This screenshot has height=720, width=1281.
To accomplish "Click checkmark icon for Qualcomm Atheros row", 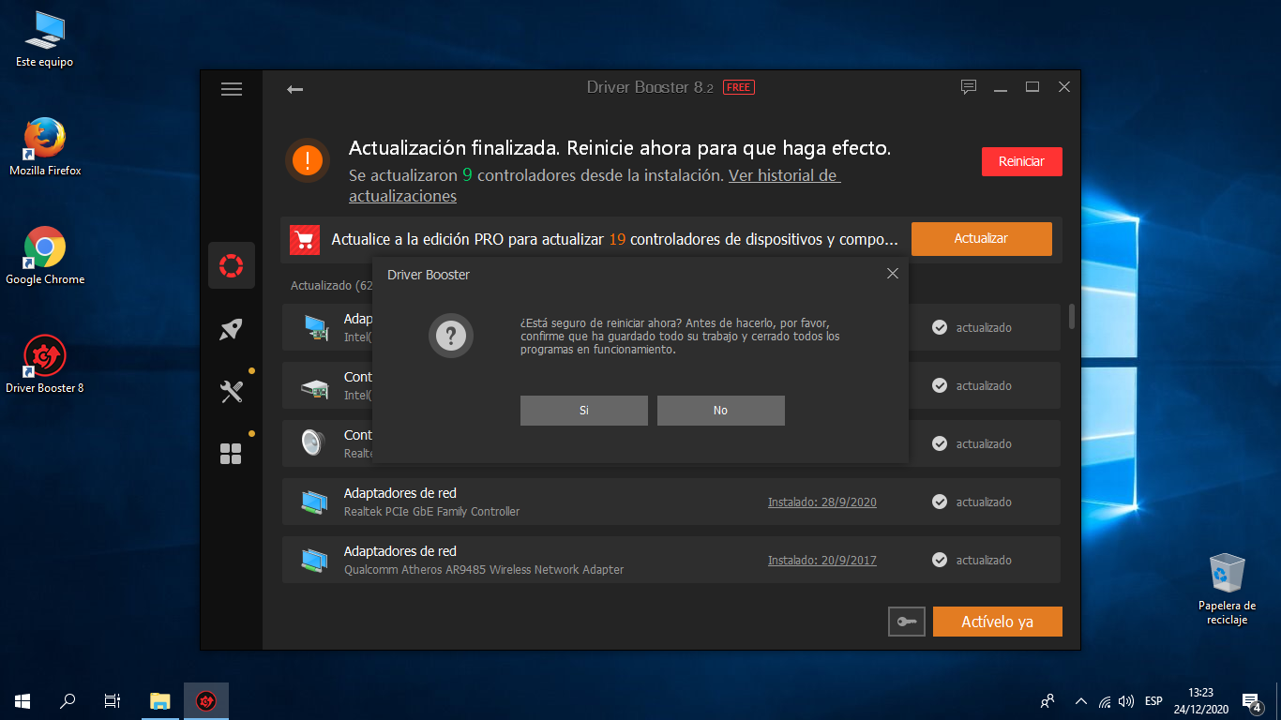I will (939, 561).
